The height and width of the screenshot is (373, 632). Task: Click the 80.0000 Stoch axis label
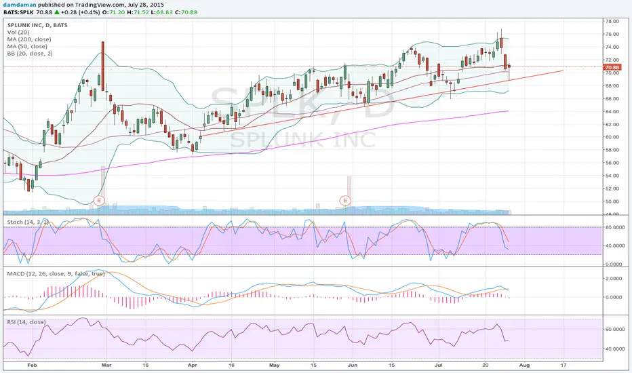[x=614, y=227]
